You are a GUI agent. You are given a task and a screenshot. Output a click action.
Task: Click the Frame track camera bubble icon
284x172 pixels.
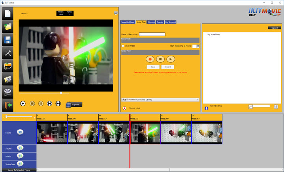(x=20, y=133)
